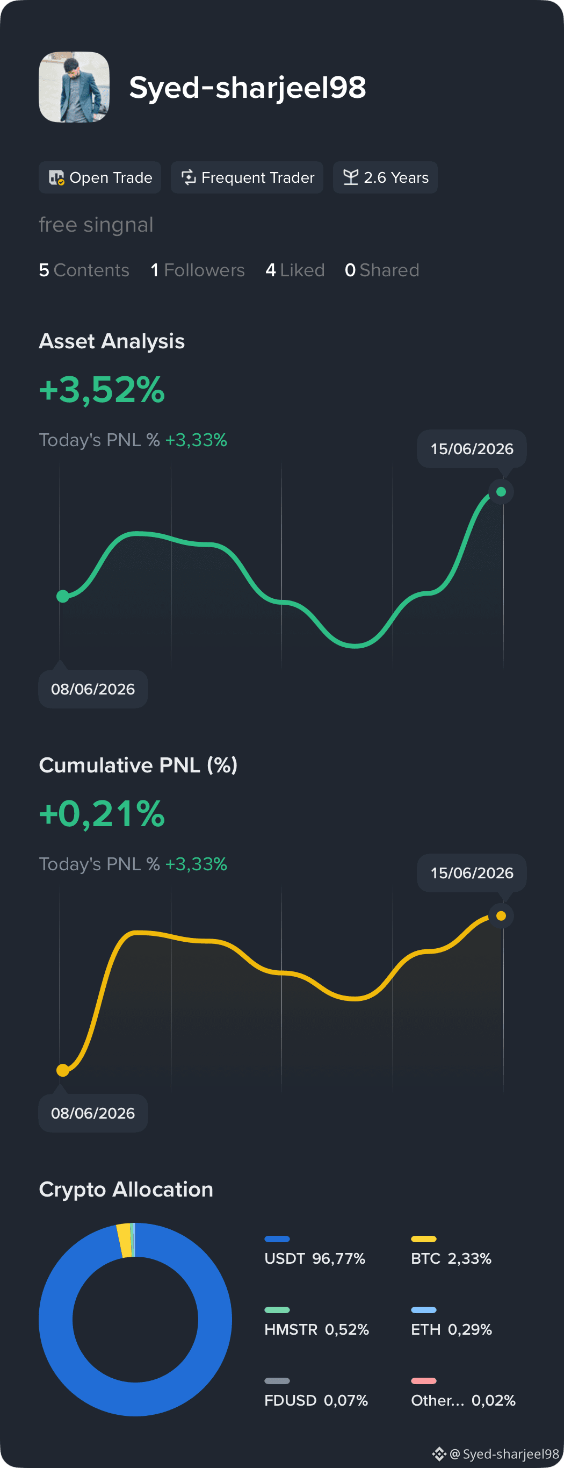
Task: Open Syed-sharjeel98 profile avatar picture
Action: (74, 87)
